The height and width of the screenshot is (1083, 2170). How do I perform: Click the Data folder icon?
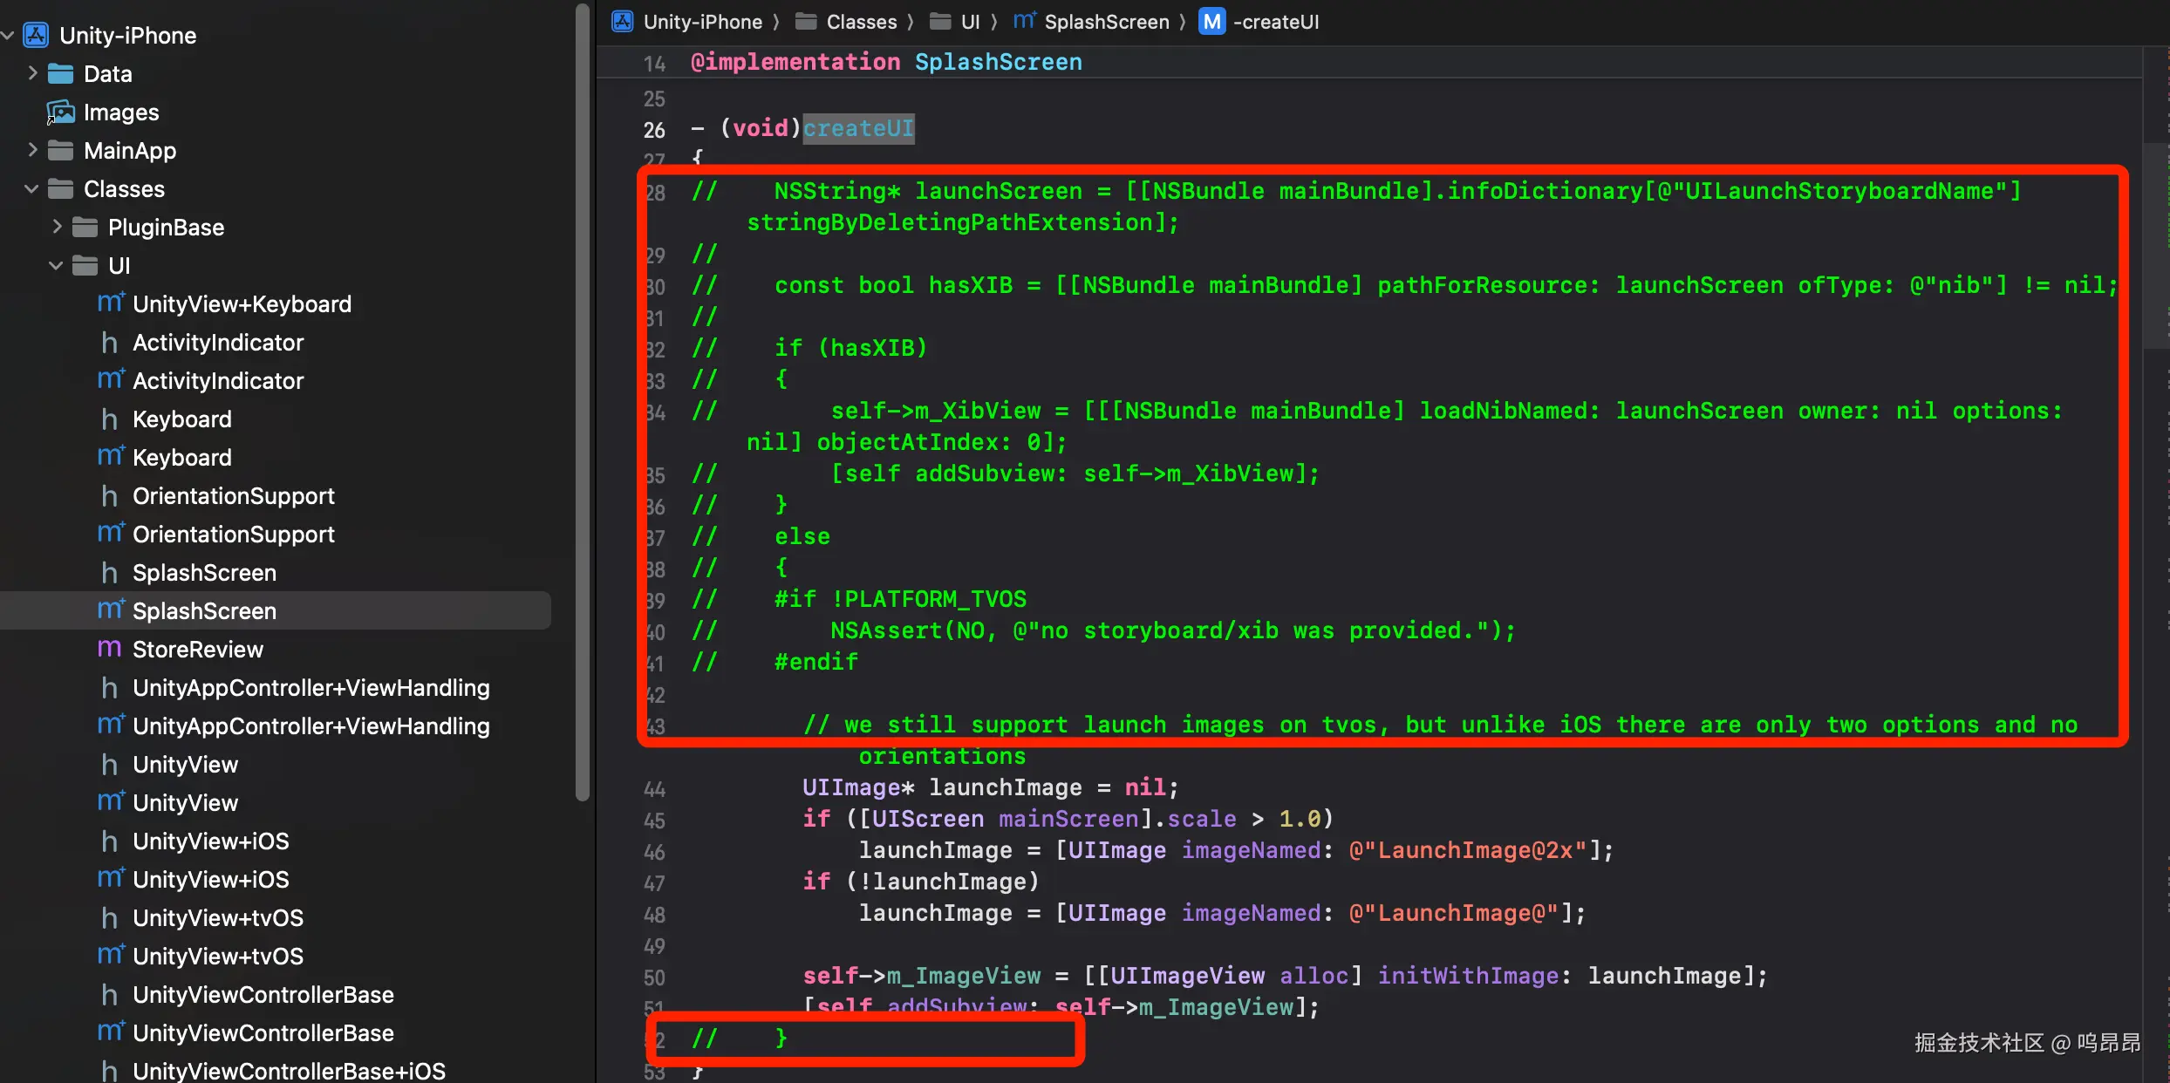point(60,74)
